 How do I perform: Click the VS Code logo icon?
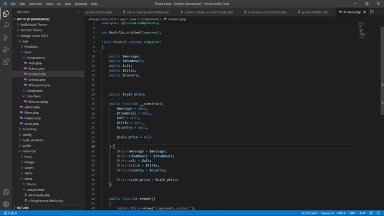click(4, 4)
